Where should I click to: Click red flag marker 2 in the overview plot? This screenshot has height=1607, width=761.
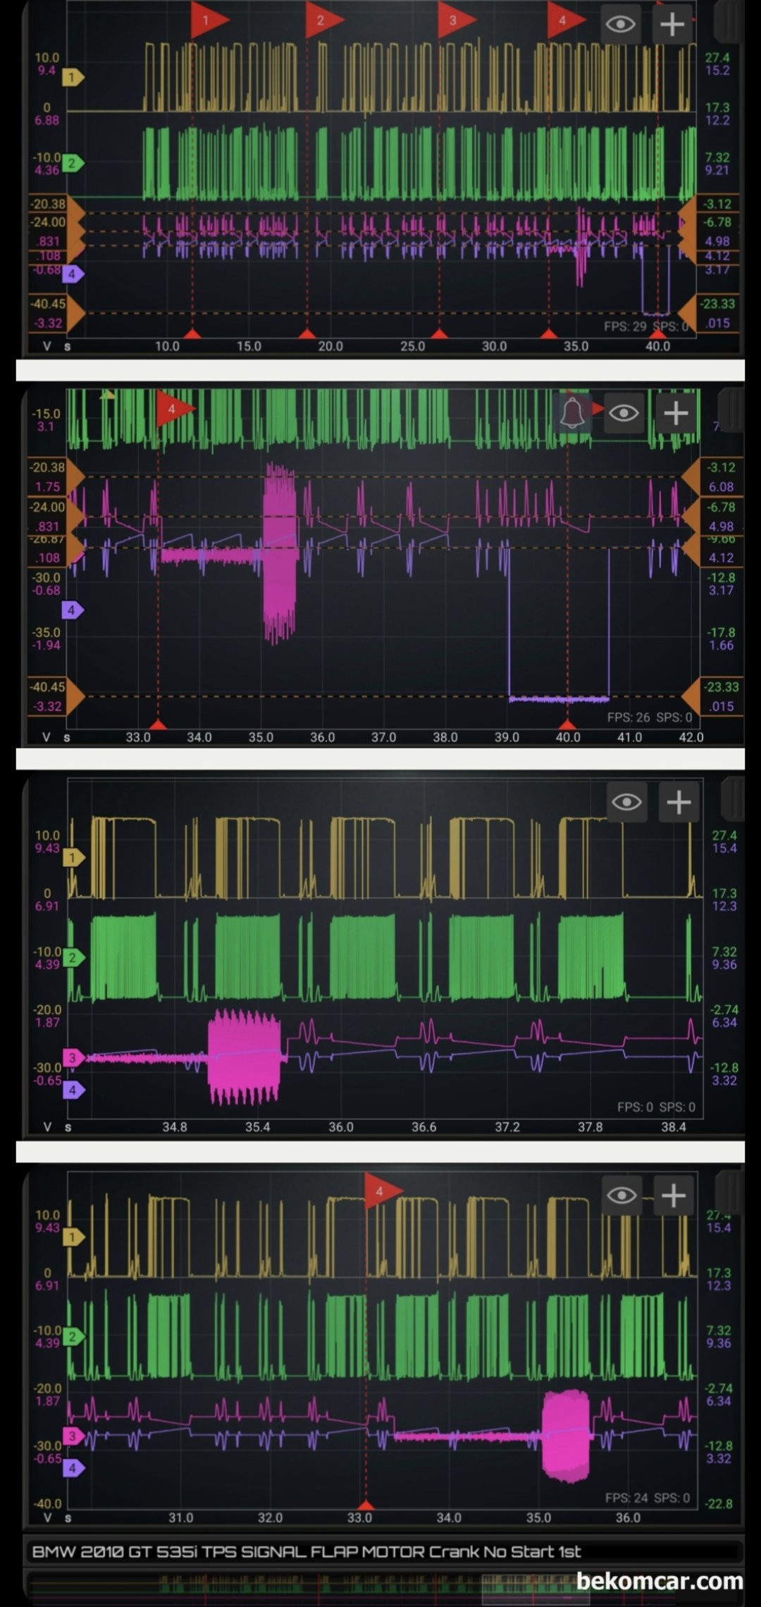tap(323, 20)
